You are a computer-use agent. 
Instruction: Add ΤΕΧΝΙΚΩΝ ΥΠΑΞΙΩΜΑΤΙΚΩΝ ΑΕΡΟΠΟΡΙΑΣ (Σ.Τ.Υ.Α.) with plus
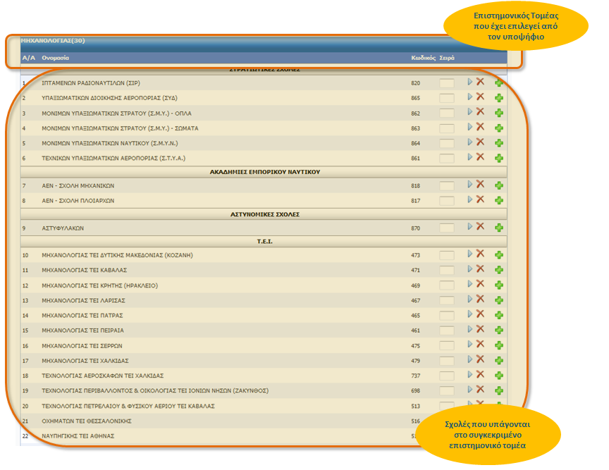tap(499, 158)
